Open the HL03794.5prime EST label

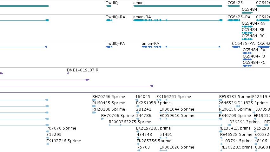point(236,141)
